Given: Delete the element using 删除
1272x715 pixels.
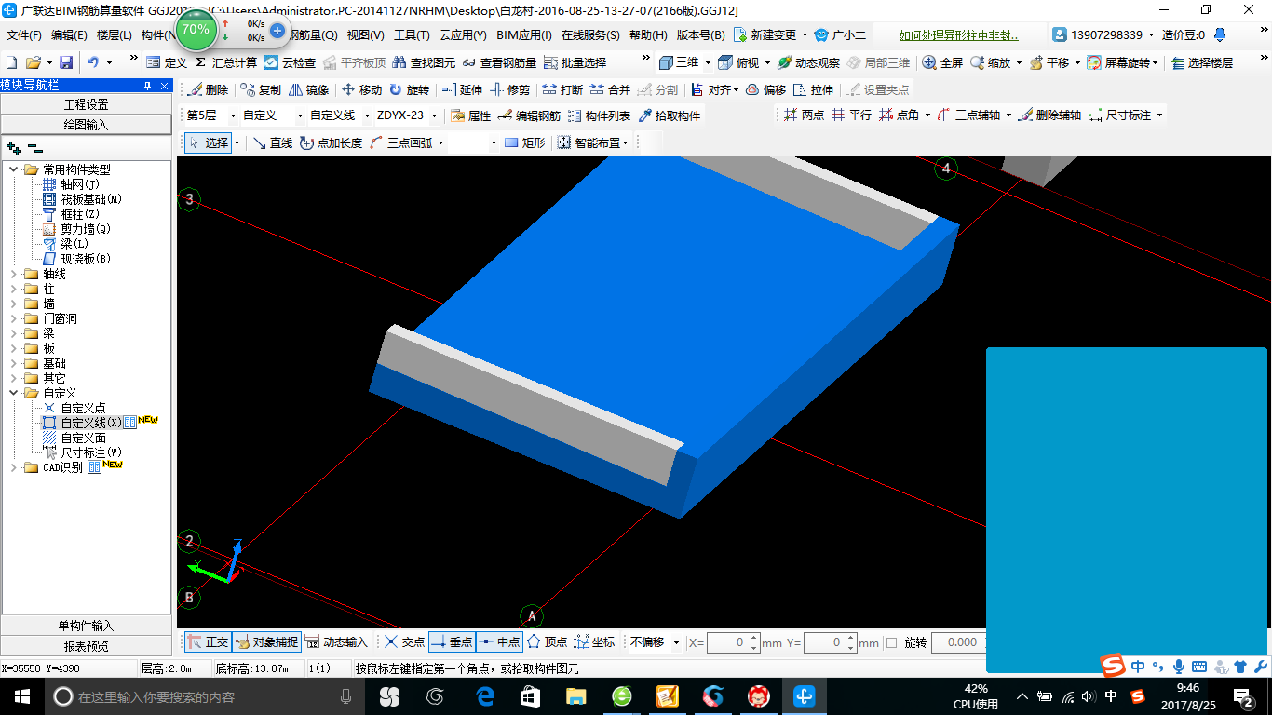Looking at the screenshot, I should pos(208,89).
